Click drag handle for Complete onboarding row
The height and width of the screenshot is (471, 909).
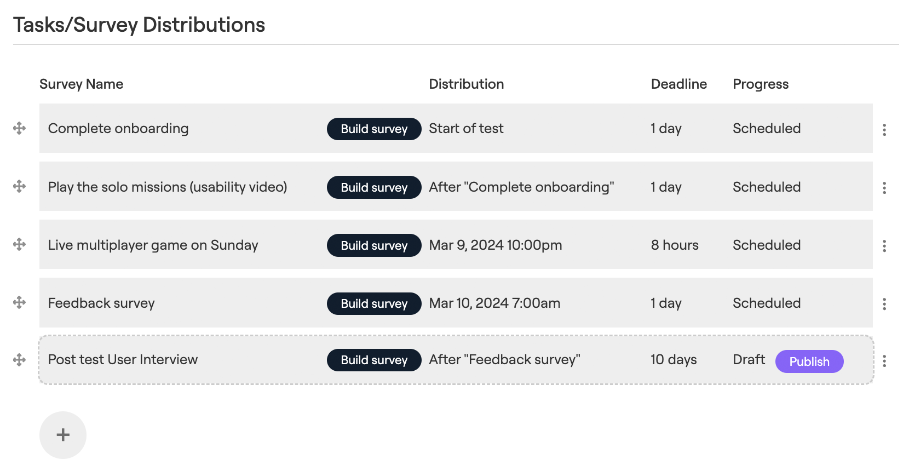point(19,128)
